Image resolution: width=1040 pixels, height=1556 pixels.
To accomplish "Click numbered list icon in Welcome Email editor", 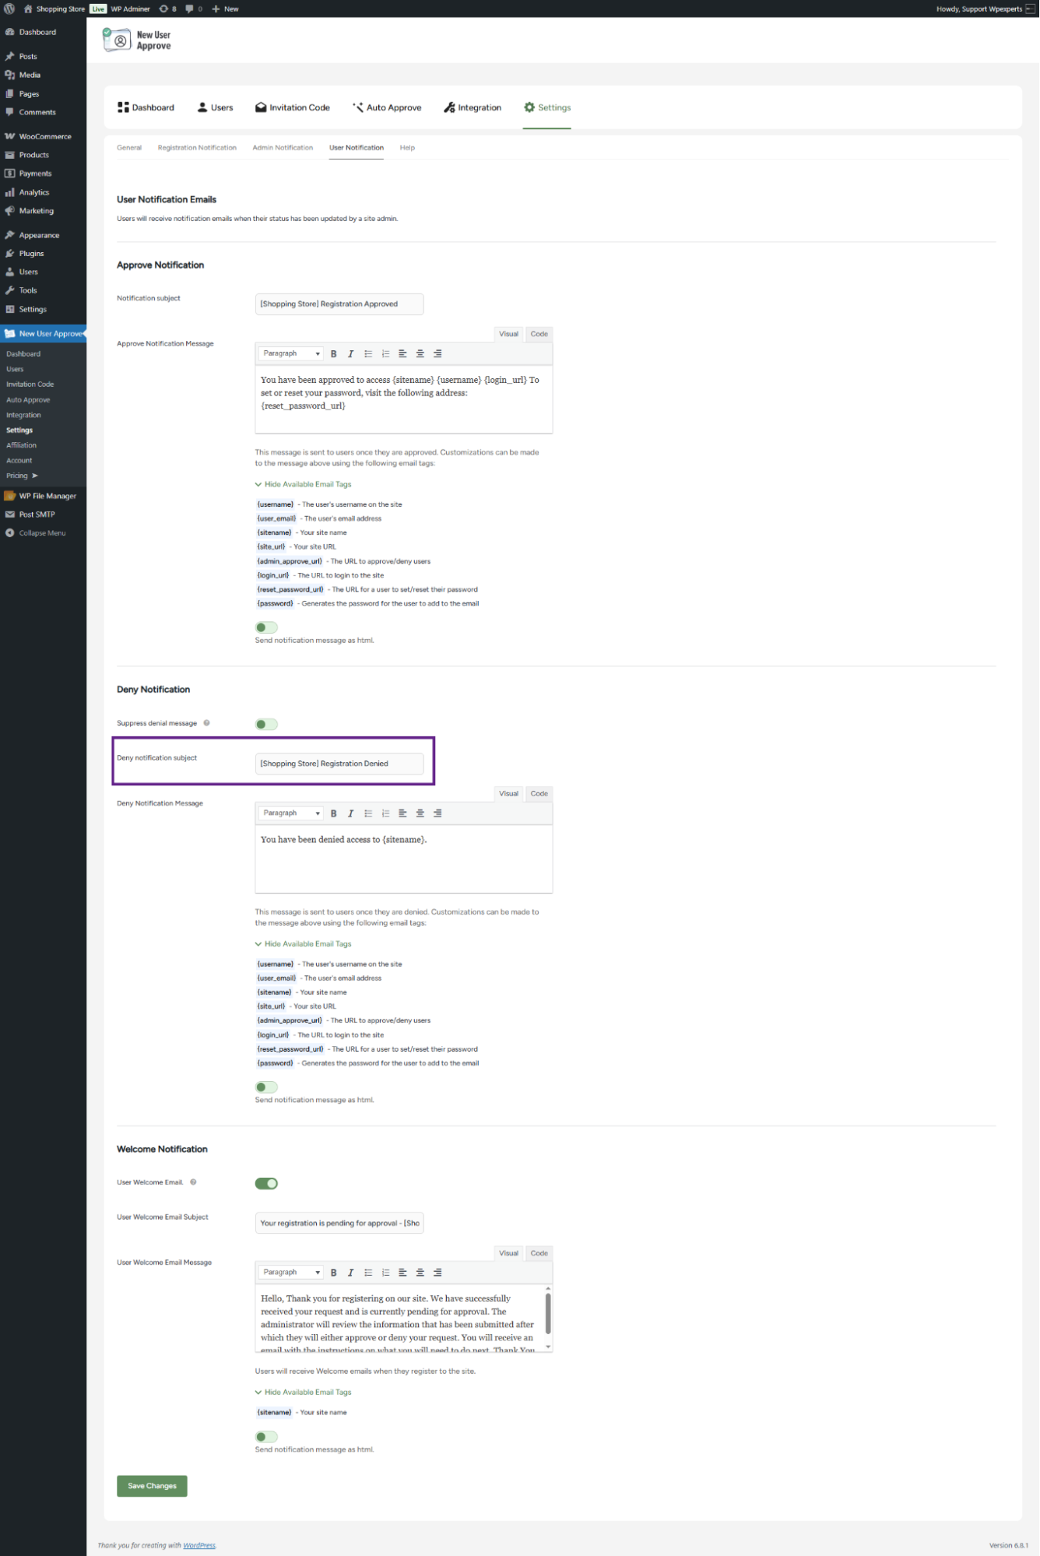I will pos(385,1273).
